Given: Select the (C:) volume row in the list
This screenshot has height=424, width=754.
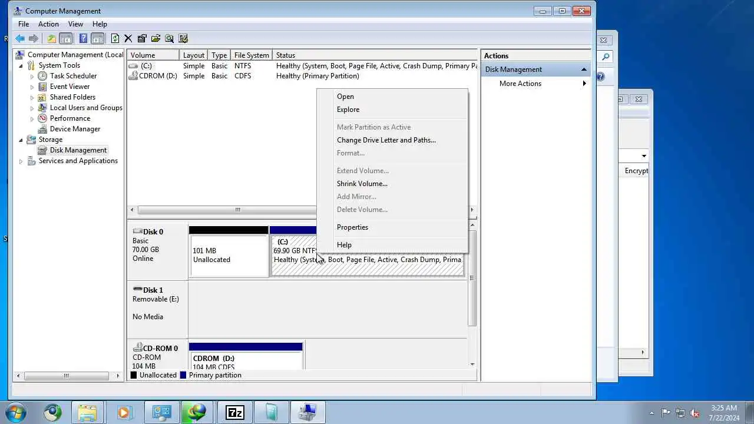Looking at the screenshot, I should pyautogui.click(x=302, y=66).
